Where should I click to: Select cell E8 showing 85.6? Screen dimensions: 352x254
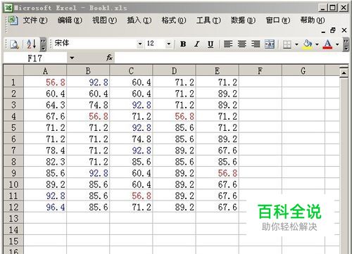click(218, 162)
